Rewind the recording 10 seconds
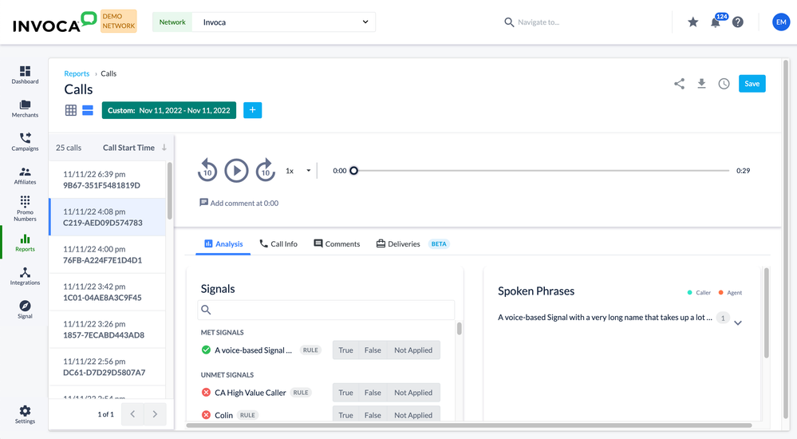 (x=207, y=170)
